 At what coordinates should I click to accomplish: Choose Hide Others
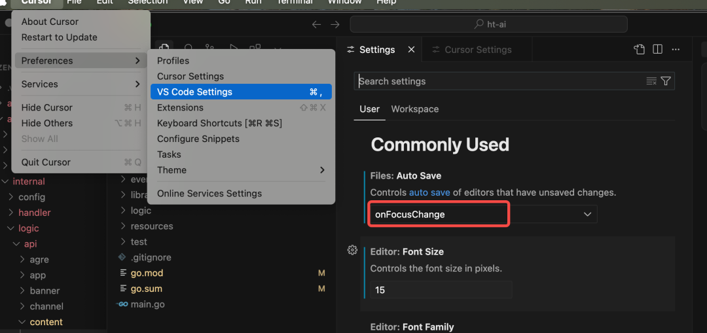pos(81,123)
